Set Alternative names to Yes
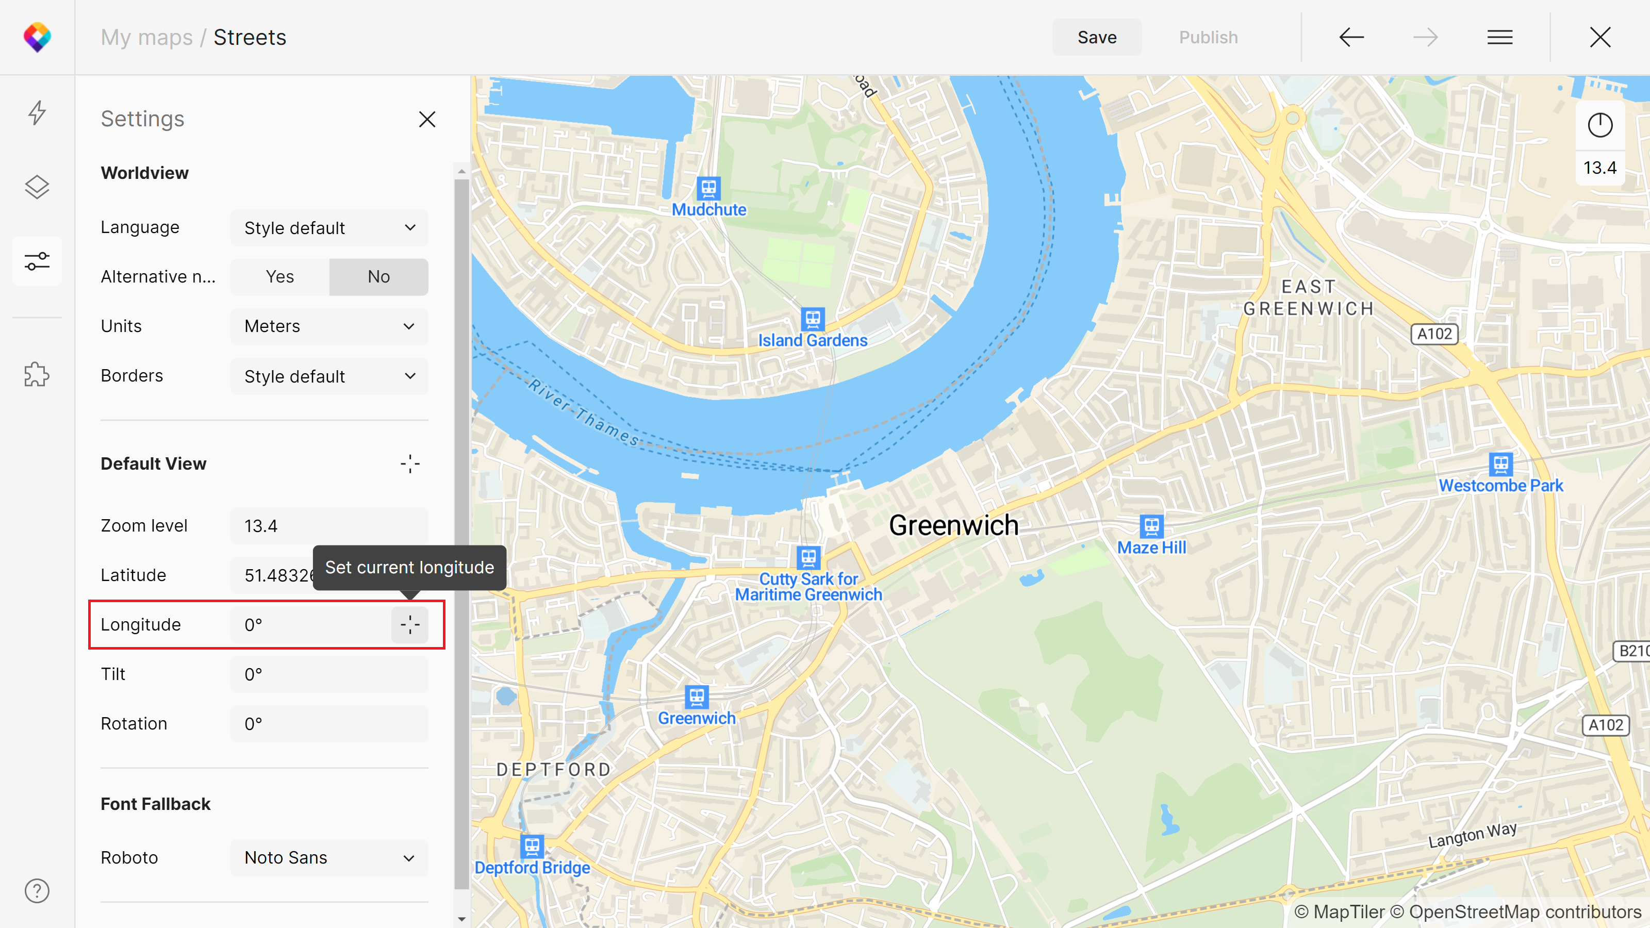Viewport: 1650px width, 928px height. click(x=280, y=277)
